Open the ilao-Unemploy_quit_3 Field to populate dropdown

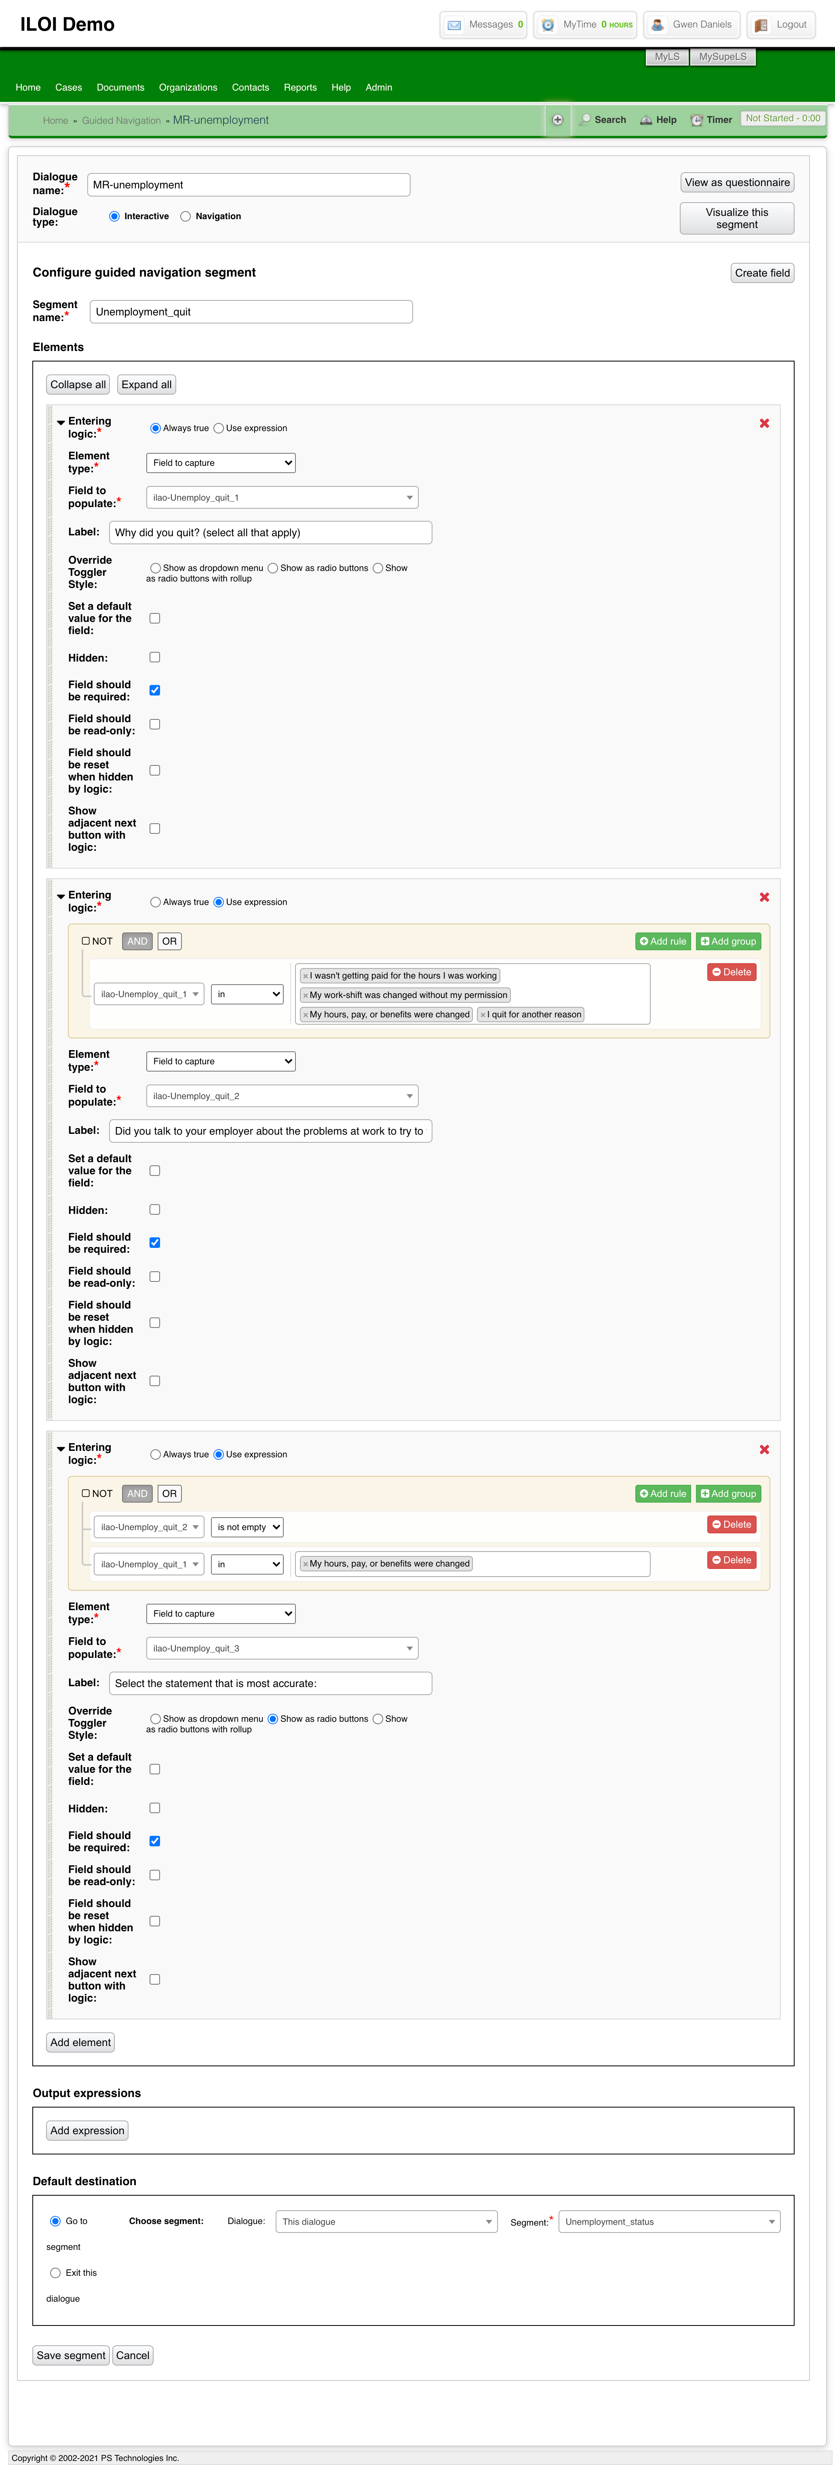[x=282, y=1649]
